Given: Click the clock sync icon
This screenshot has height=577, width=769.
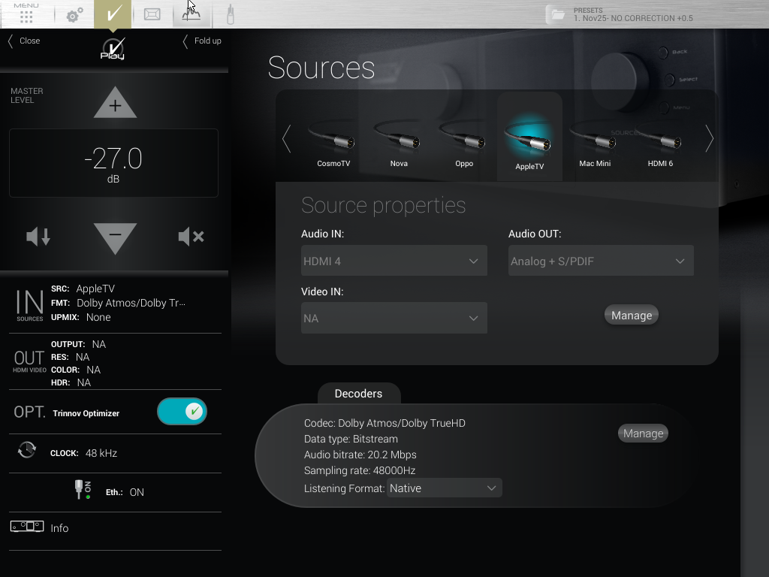Looking at the screenshot, I should pos(27,450).
